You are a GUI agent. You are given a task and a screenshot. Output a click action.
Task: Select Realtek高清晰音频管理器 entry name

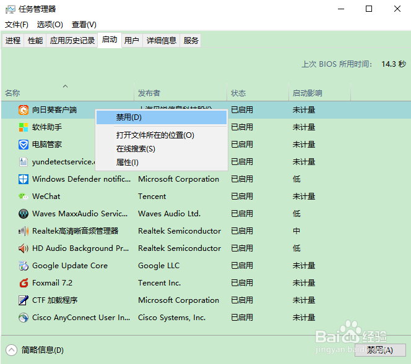pos(76,231)
